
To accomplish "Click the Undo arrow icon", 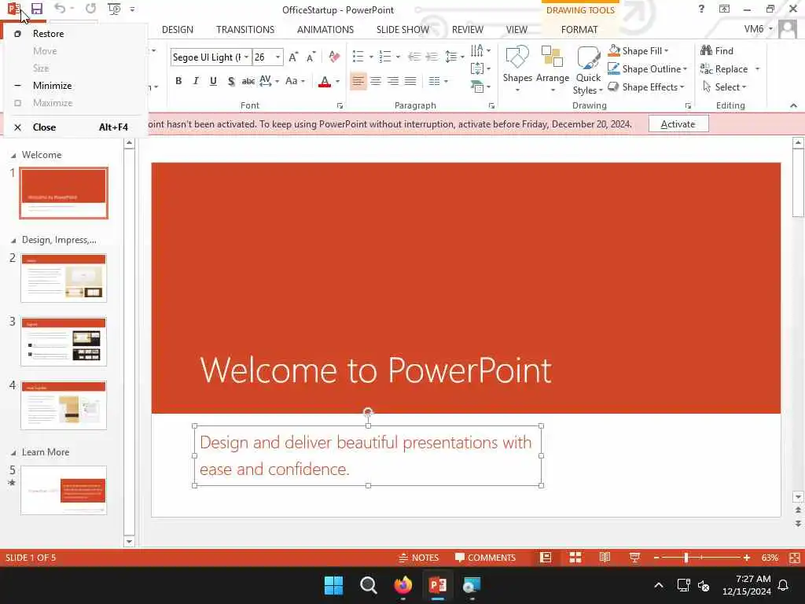I will tap(60, 9).
